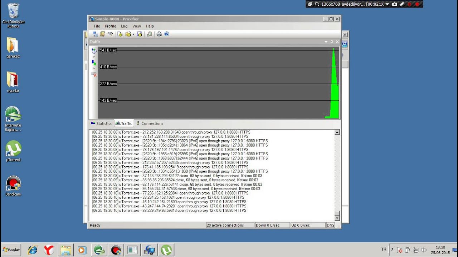Expand the arrow below the clock icon
The height and width of the screenshot is (257, 458).
[94, 56]
